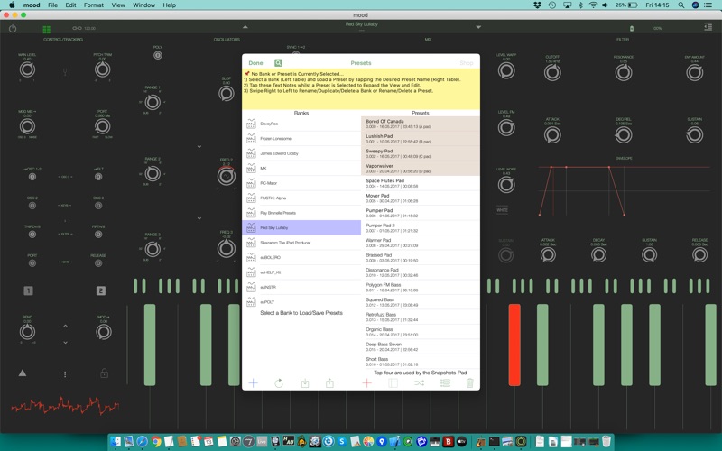Adjust the MAIN LEVEL knob
722x451 pixels.
(27, 70)
